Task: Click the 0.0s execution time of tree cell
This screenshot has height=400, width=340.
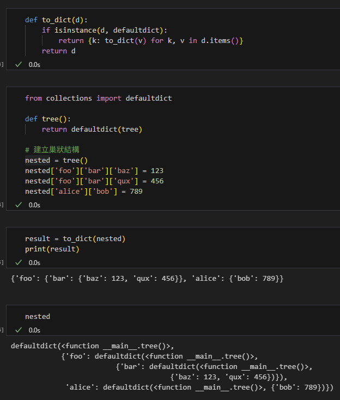Action: pos(34,205)
